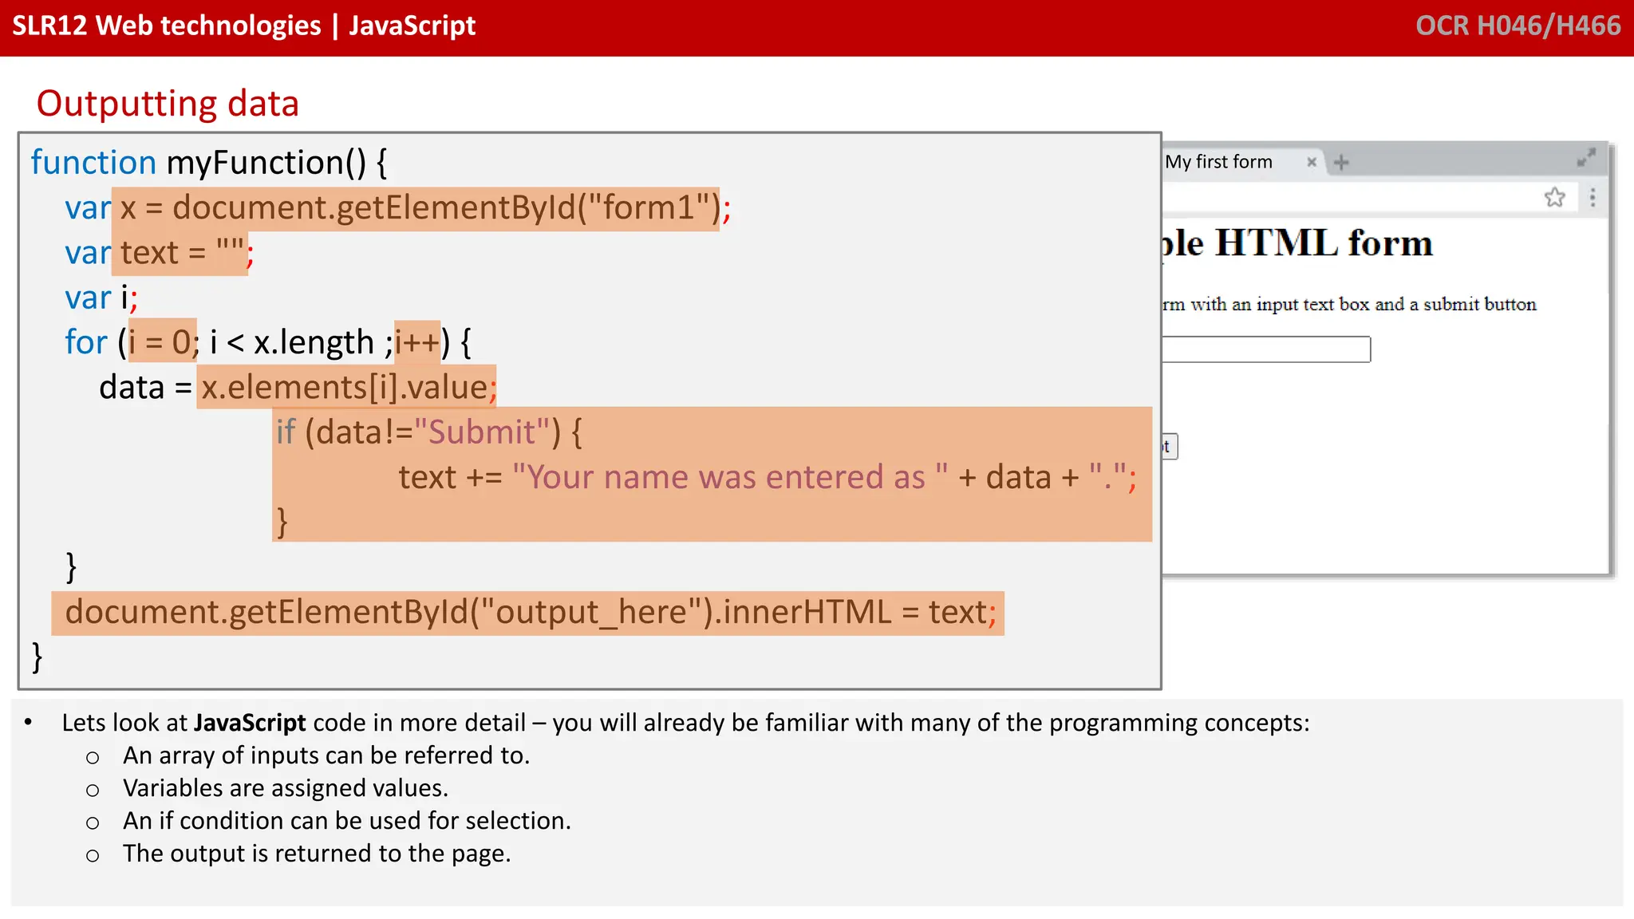Click the 'output_here' innerHTML code line

click(x=528, y=613)
